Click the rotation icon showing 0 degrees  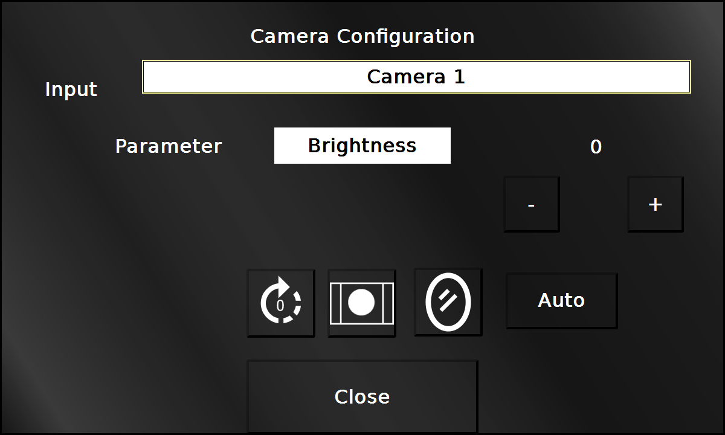pyautogui.click(x=281, y=303)
